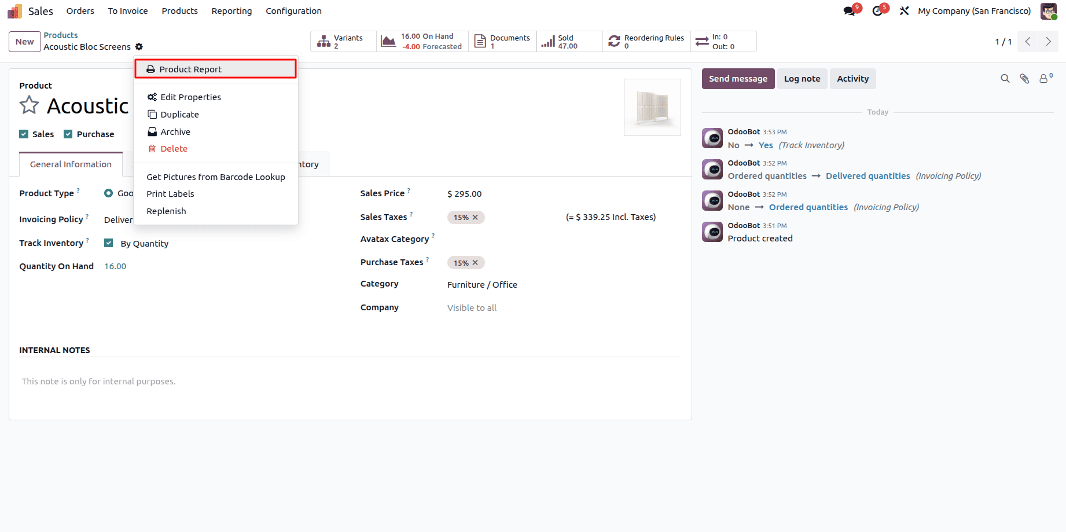Image resolution: width=1066 pixels, height=532 pixels.
Task: Open the Furniture / Office category field
Action: coord(482,284)
